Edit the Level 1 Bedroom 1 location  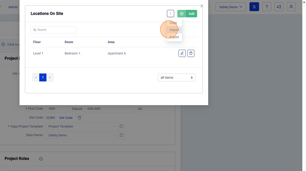click(x=182, y=53)
